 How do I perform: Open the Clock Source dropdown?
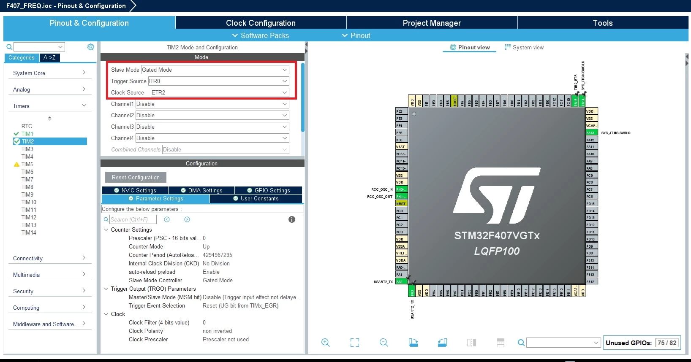(220, 92)
